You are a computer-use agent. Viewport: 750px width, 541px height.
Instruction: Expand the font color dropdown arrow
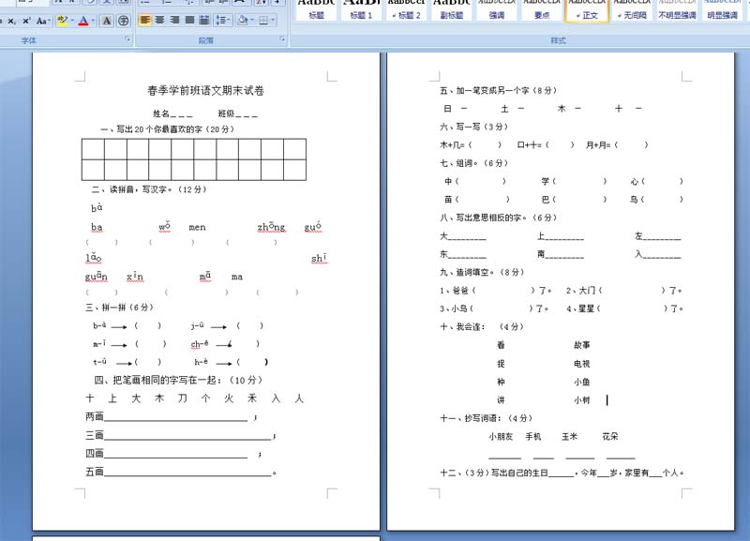pos(93,21)
